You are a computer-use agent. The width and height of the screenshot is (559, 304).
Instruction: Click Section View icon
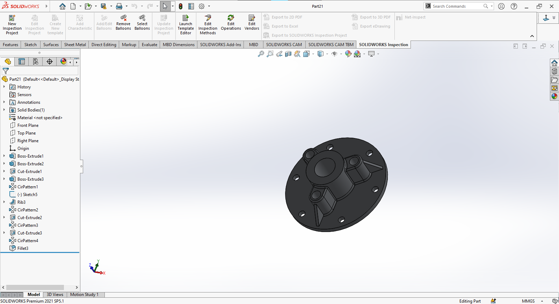tap(288, 54)
